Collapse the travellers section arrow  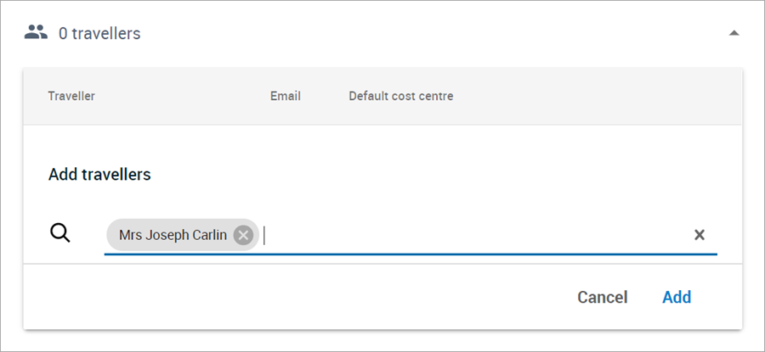click(734, 33)
